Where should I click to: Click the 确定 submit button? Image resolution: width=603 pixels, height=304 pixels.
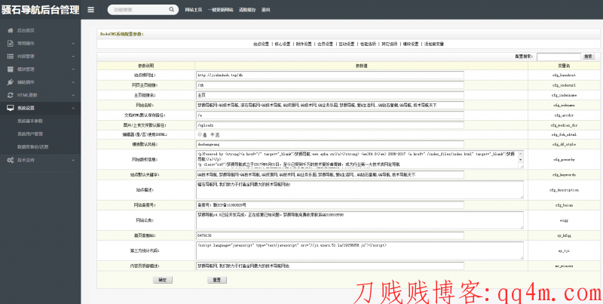163,280
